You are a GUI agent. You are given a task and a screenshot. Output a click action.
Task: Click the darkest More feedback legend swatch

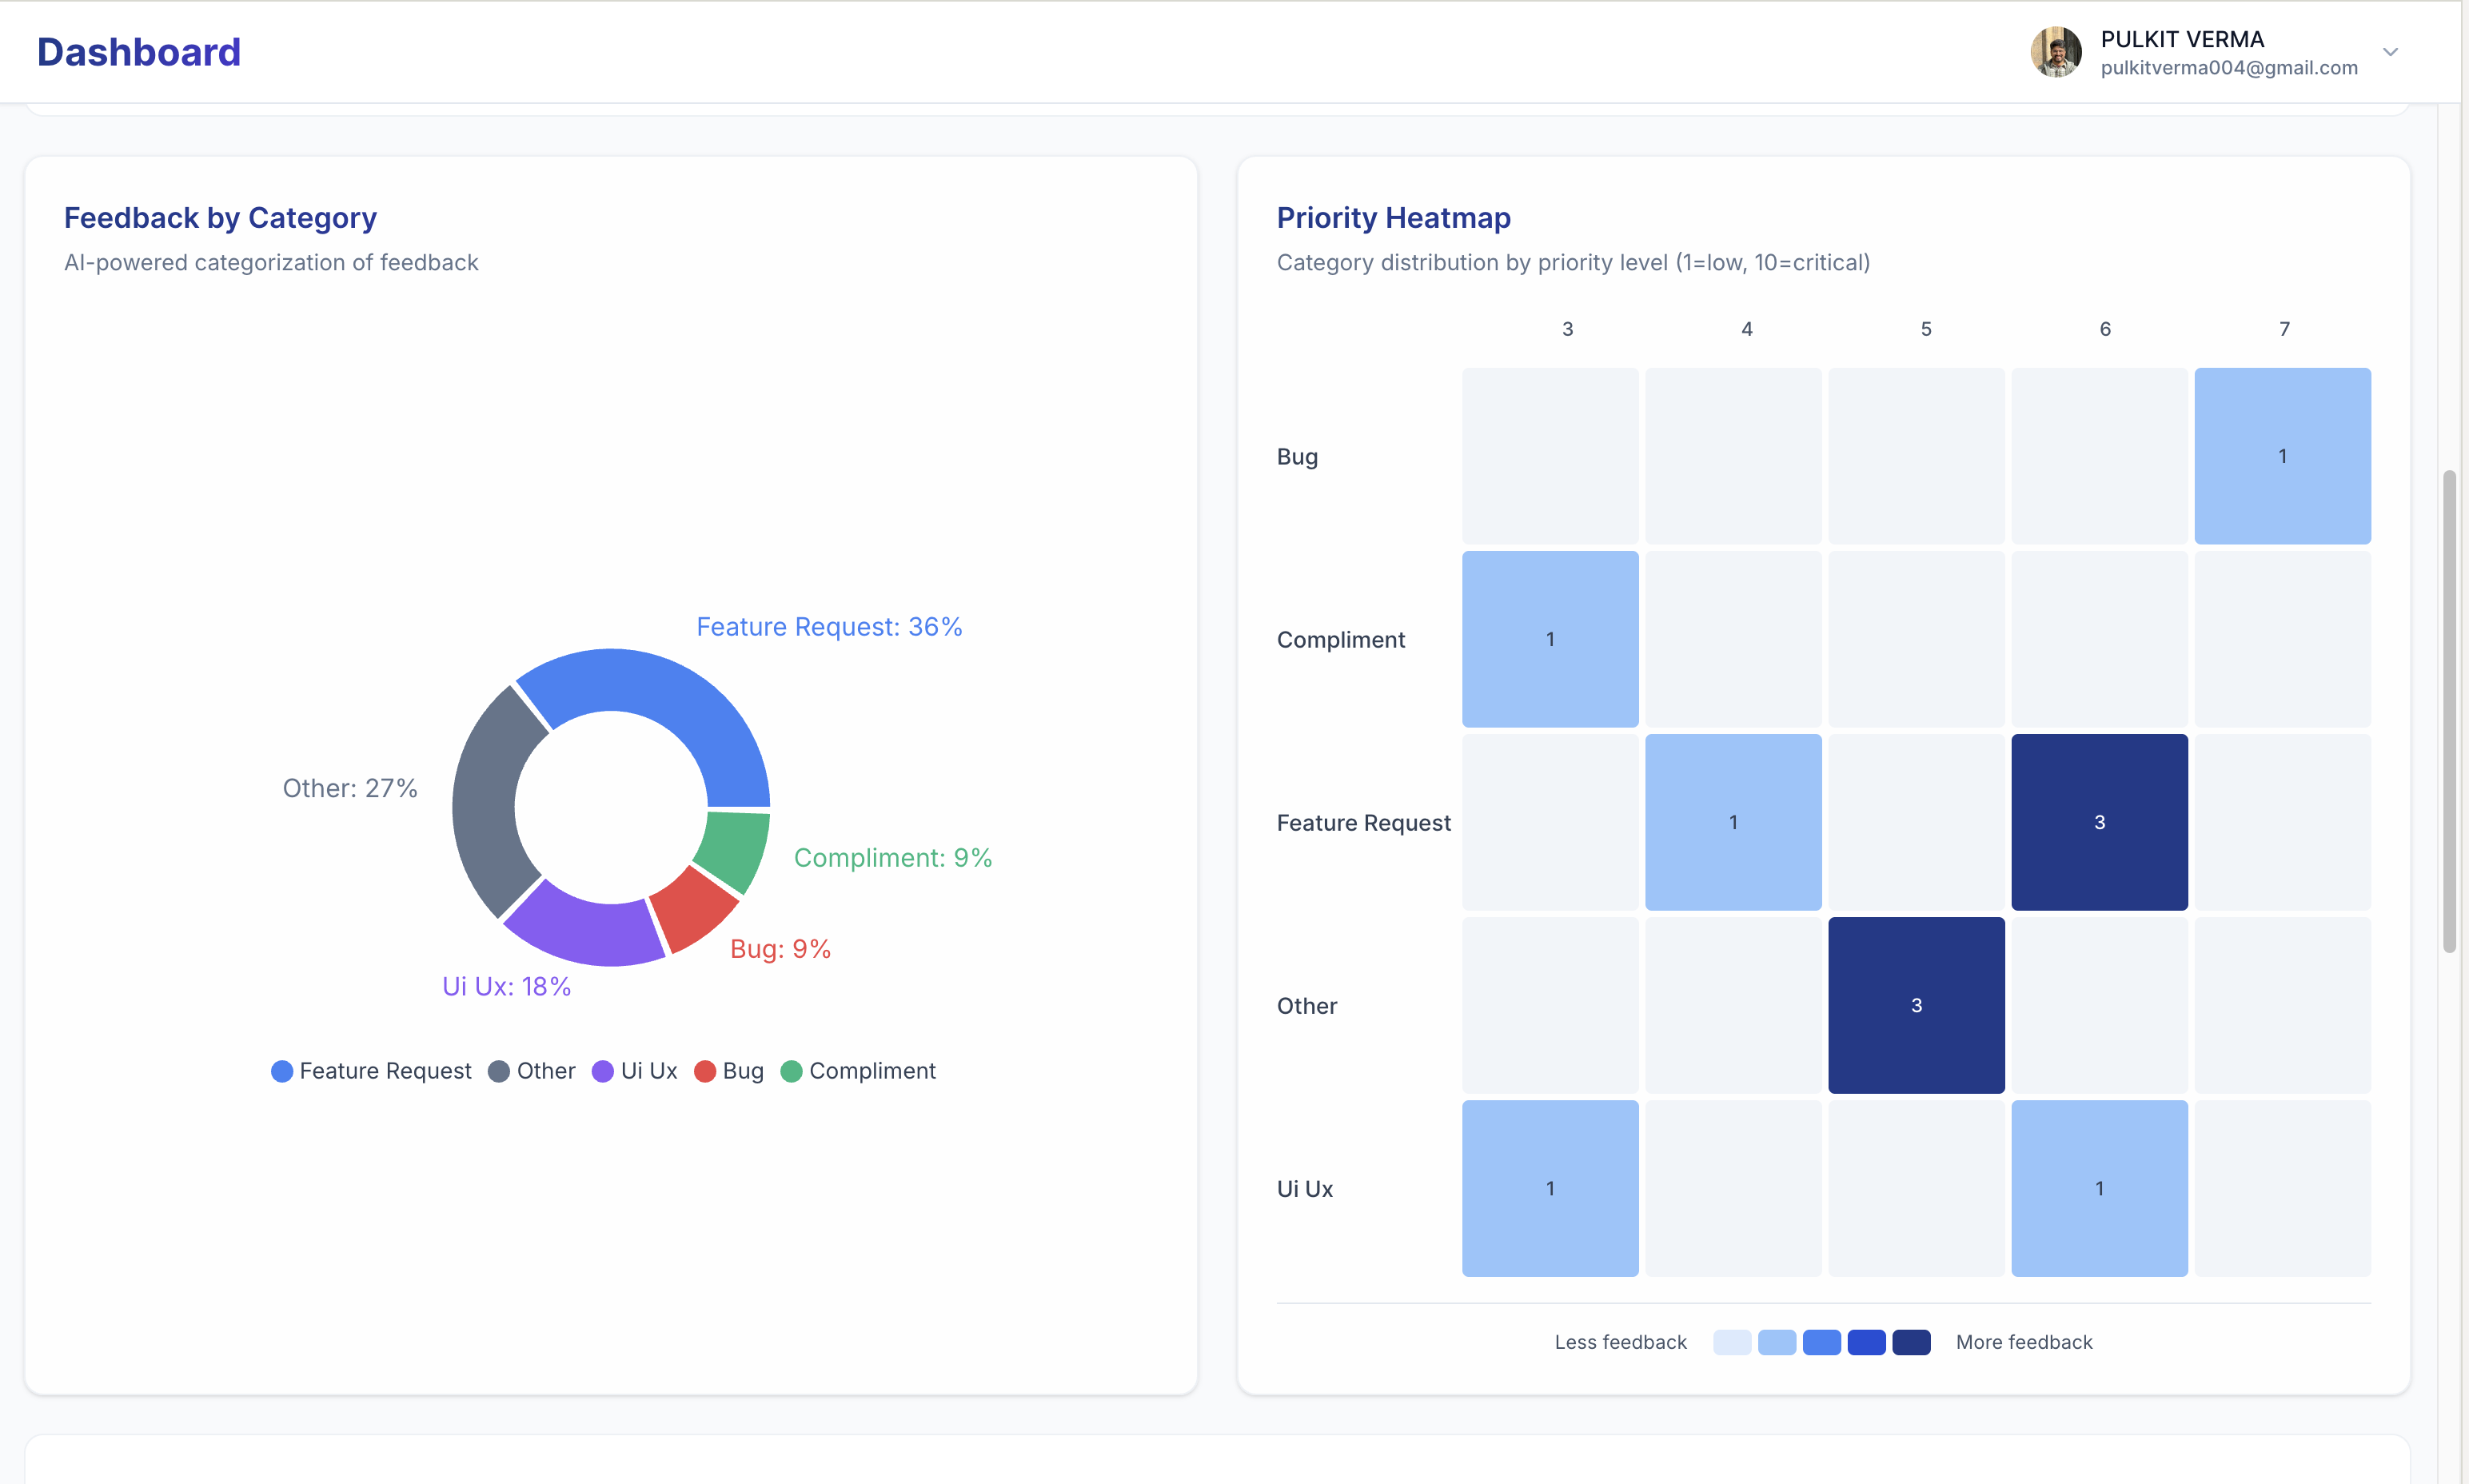point(1911,1342)
